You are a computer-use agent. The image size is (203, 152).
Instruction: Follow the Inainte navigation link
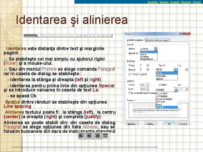click(x=153, y=2)
